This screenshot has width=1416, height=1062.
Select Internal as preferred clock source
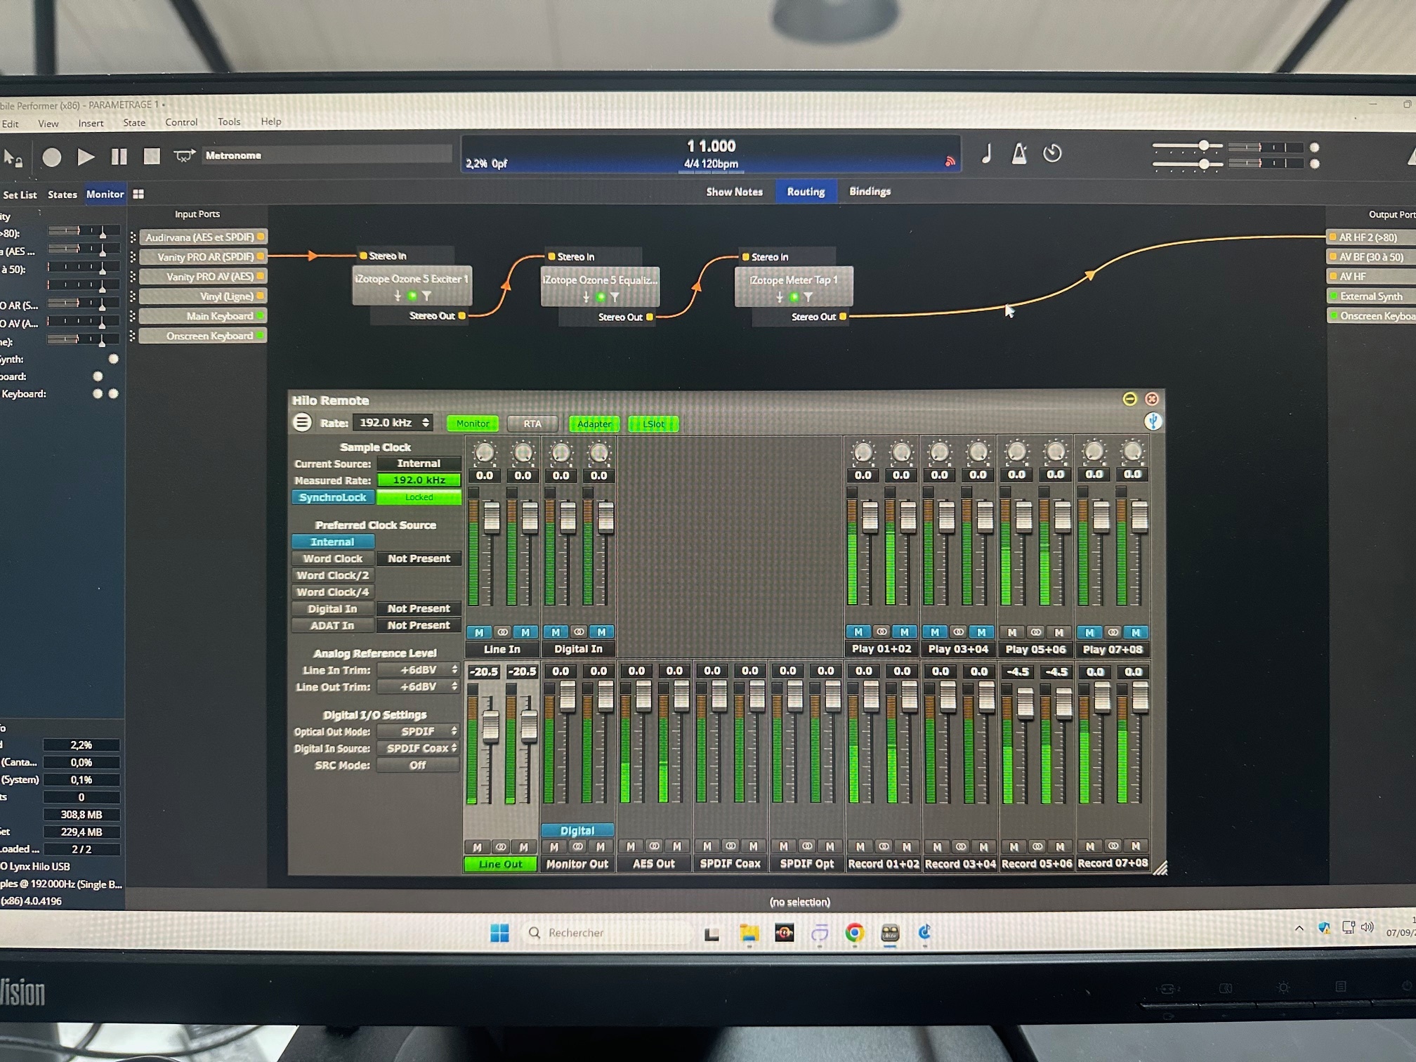tap(333, 542)
